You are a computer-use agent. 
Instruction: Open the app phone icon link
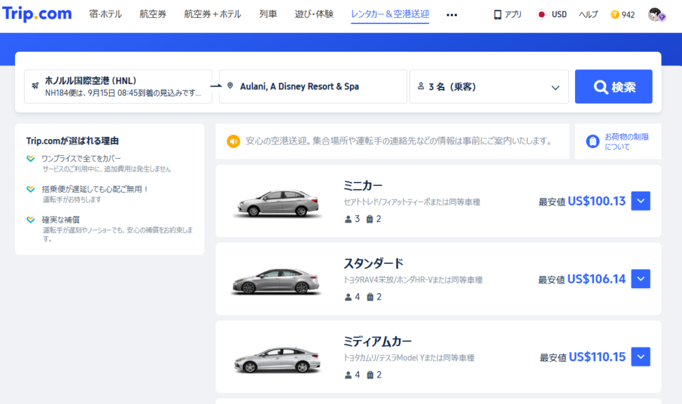point(498,14)
